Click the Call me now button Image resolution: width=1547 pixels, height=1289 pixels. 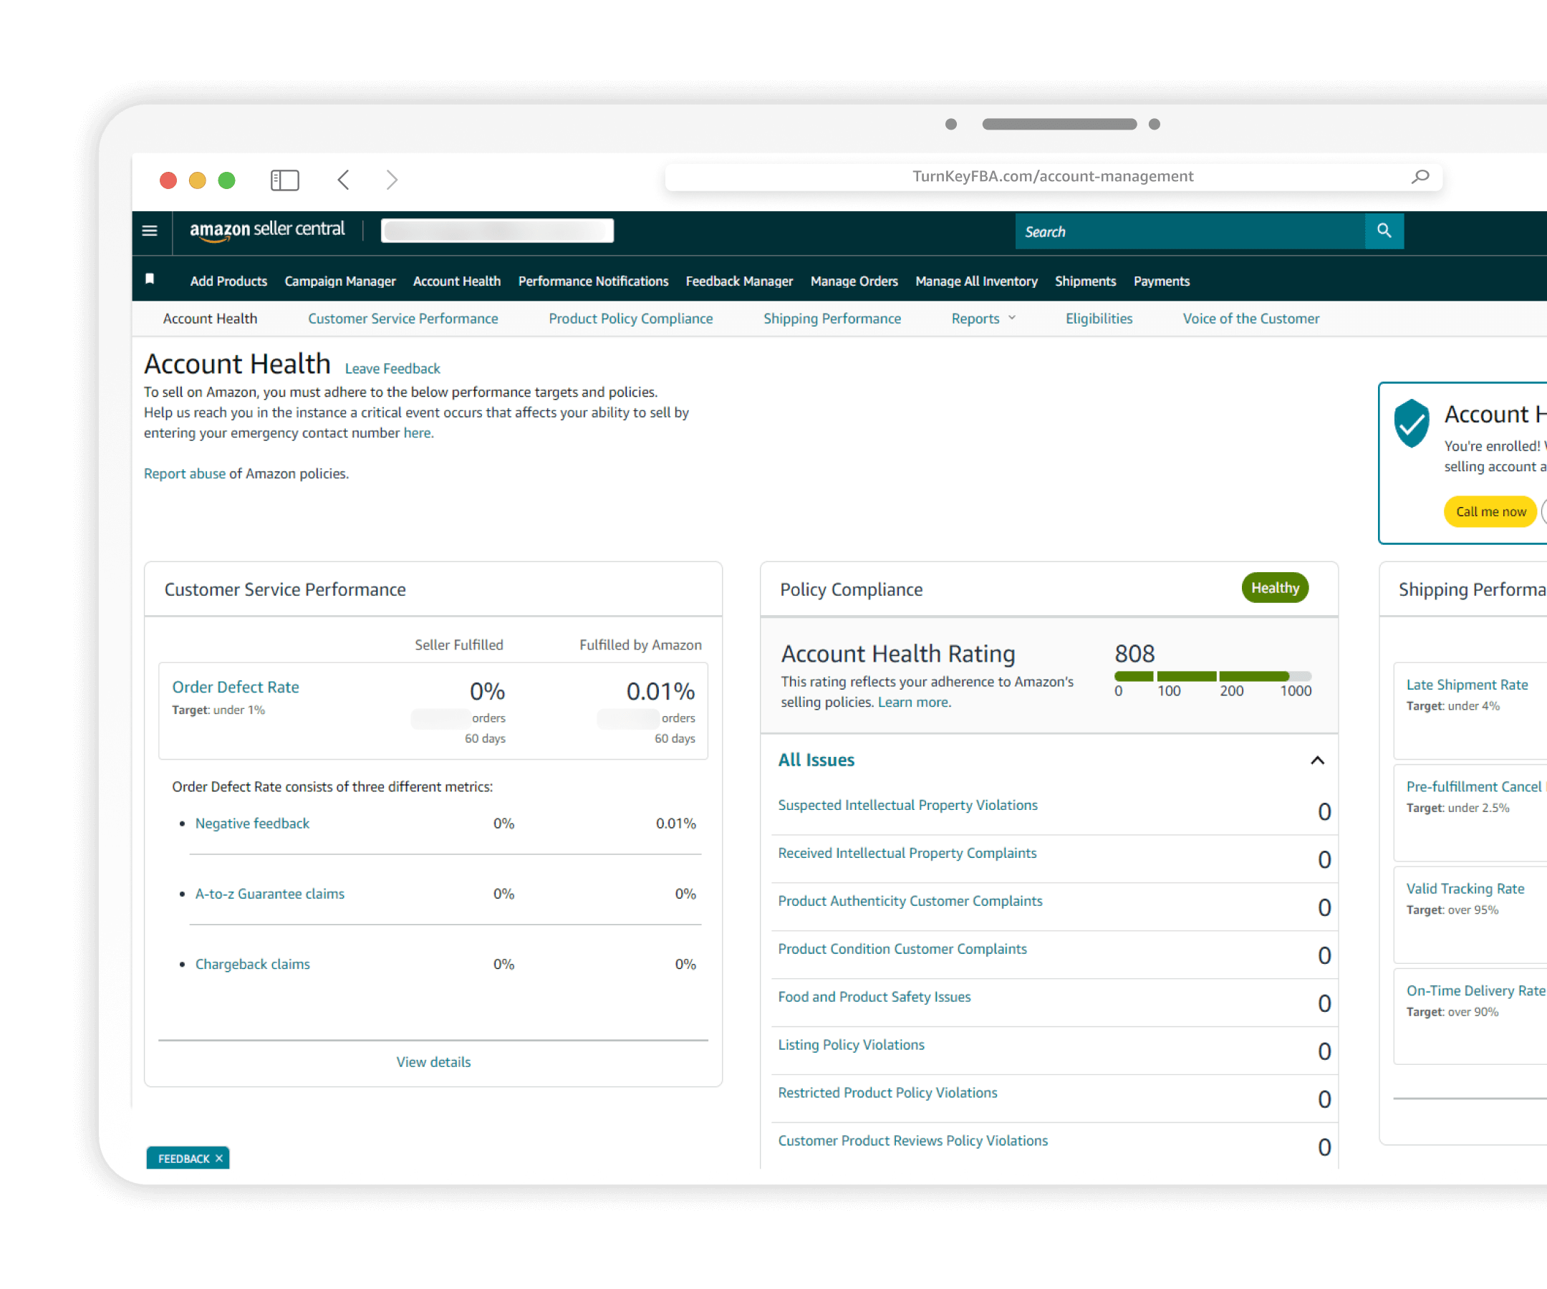click(1490, 512)
